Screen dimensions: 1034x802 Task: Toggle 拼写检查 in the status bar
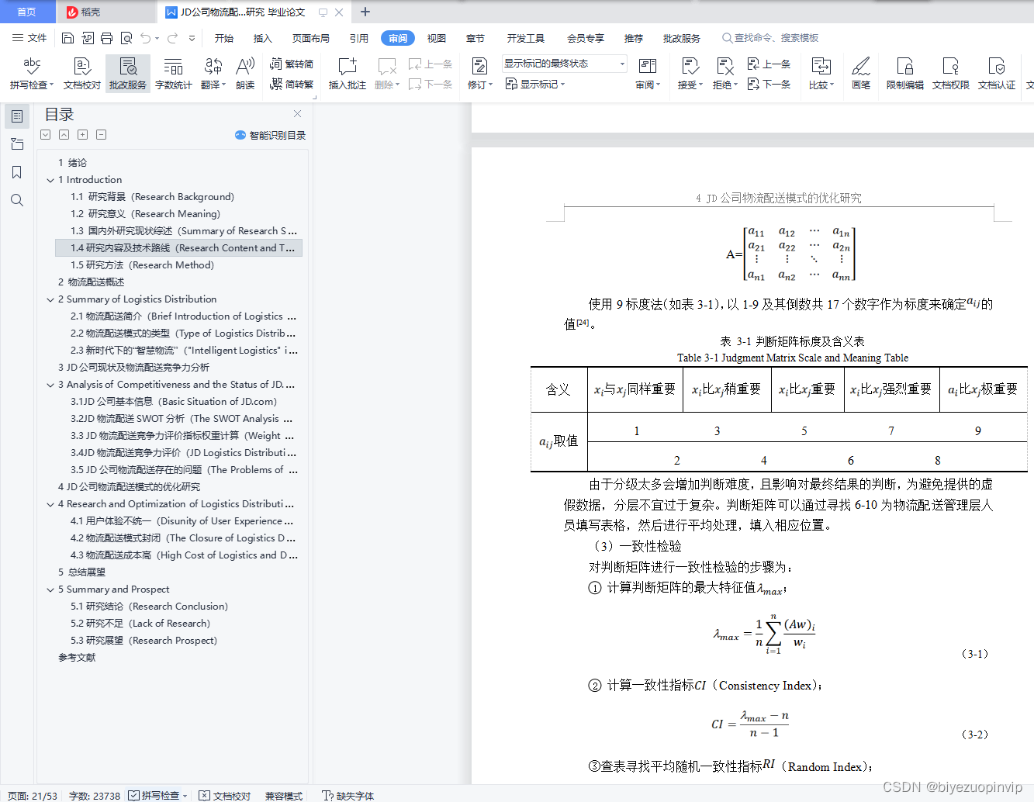[158, 796]
